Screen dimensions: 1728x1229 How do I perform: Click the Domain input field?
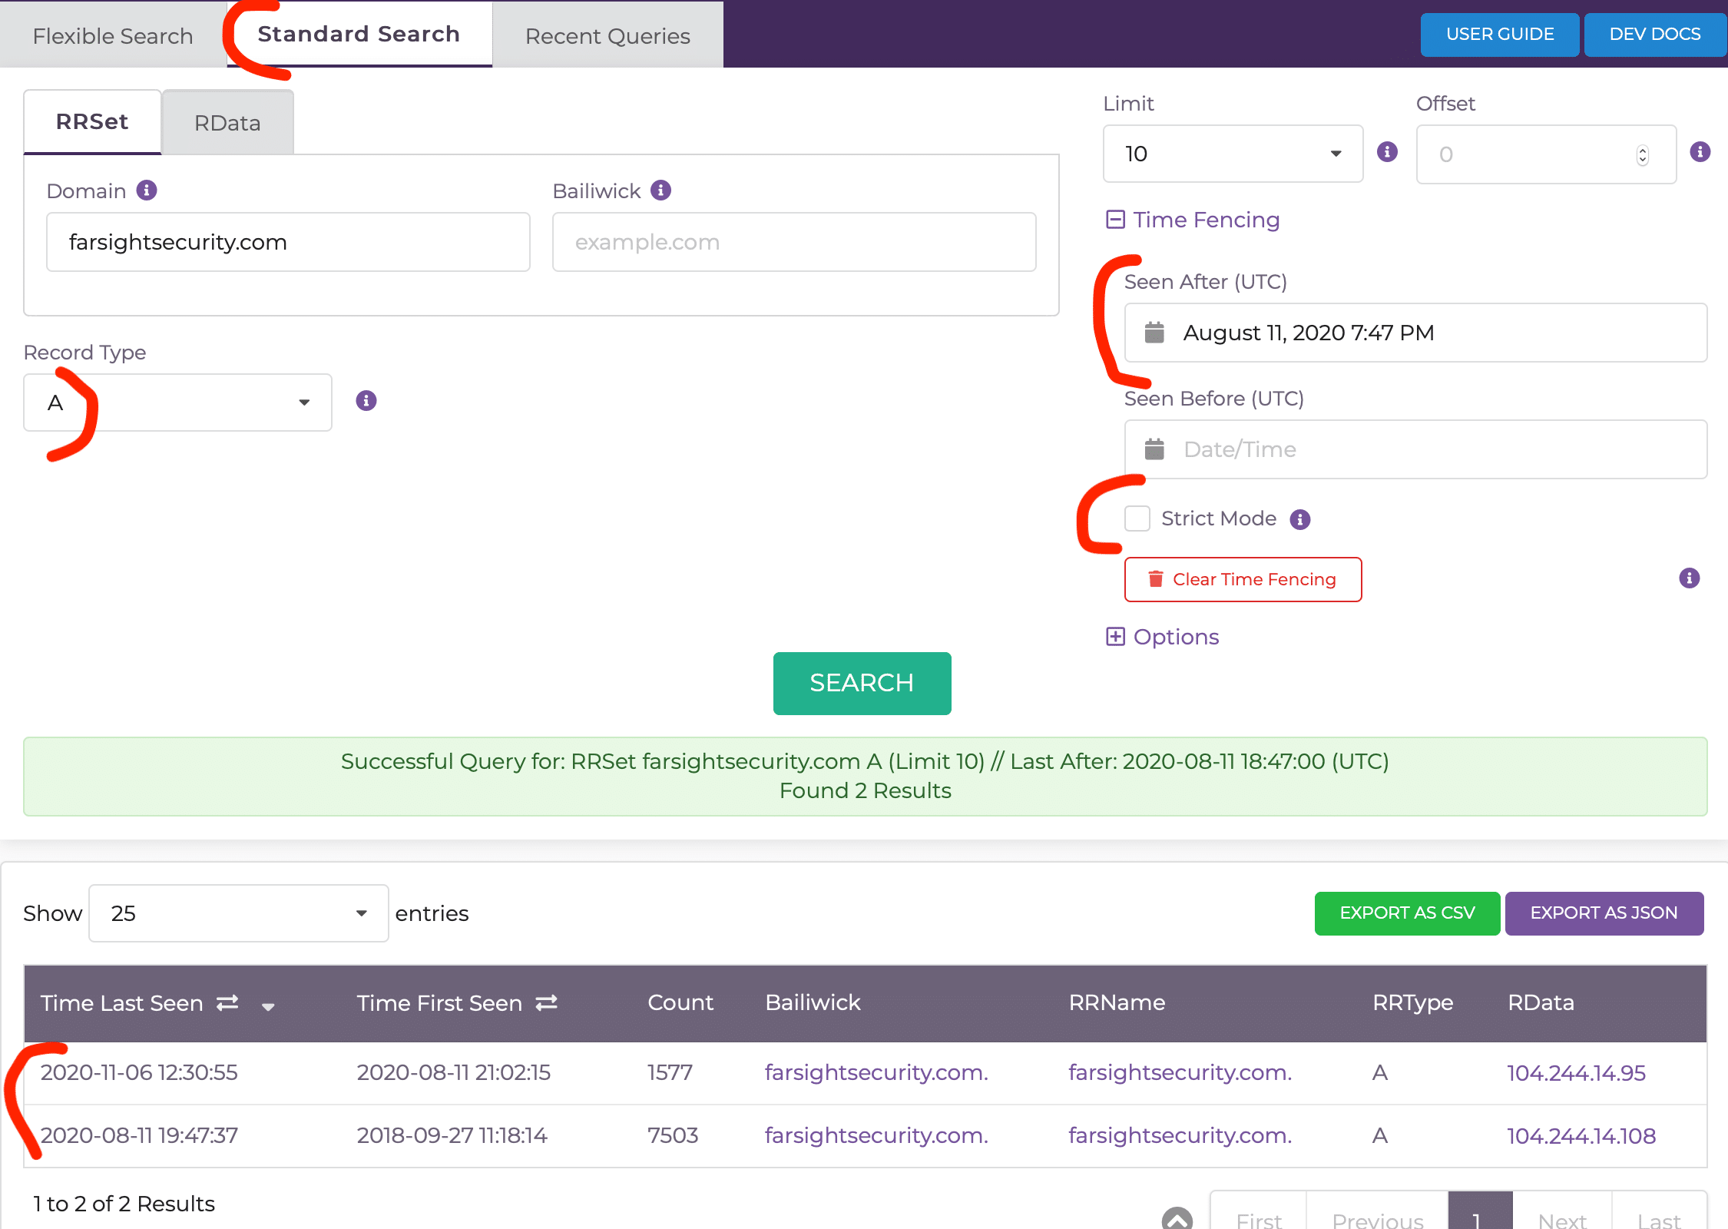coord(288,242)
